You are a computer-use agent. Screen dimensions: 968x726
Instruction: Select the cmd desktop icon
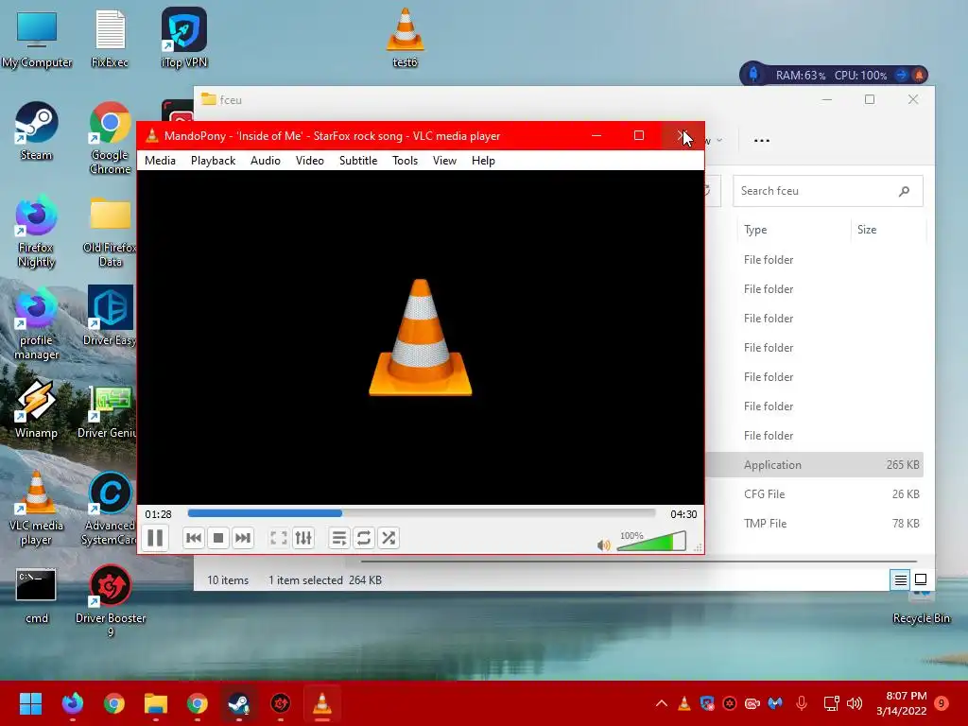click(37, 596)
